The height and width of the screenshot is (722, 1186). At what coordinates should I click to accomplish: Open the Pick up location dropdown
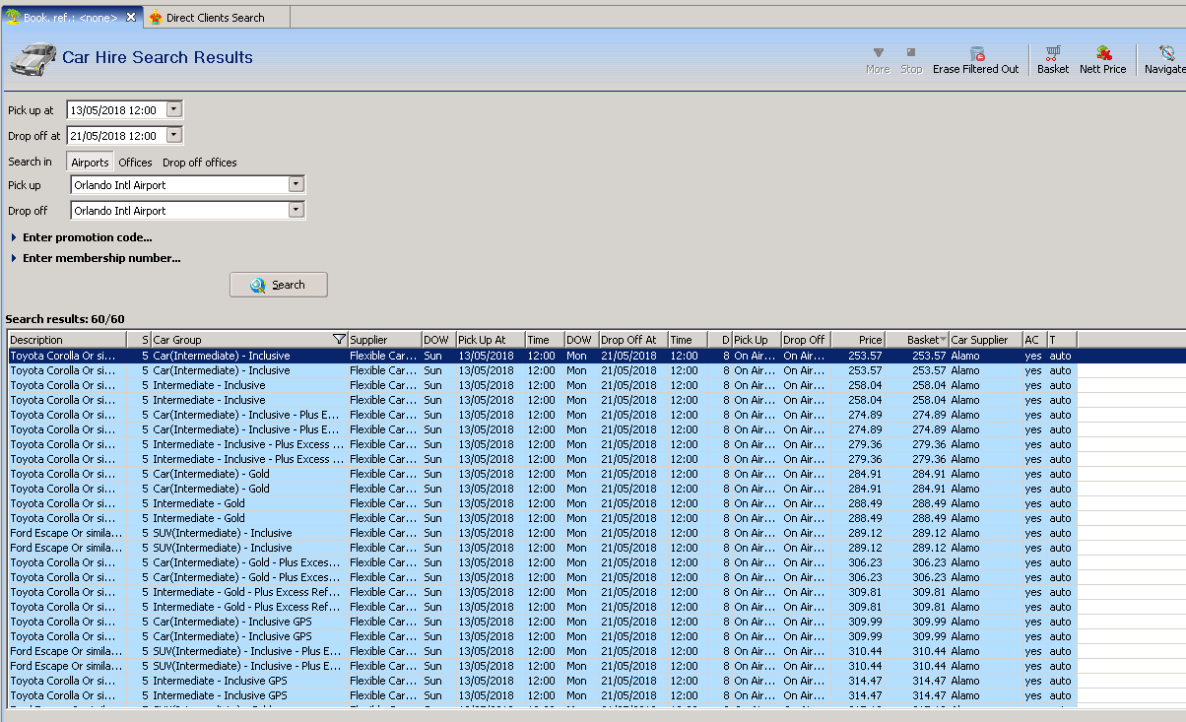point(296,185)
